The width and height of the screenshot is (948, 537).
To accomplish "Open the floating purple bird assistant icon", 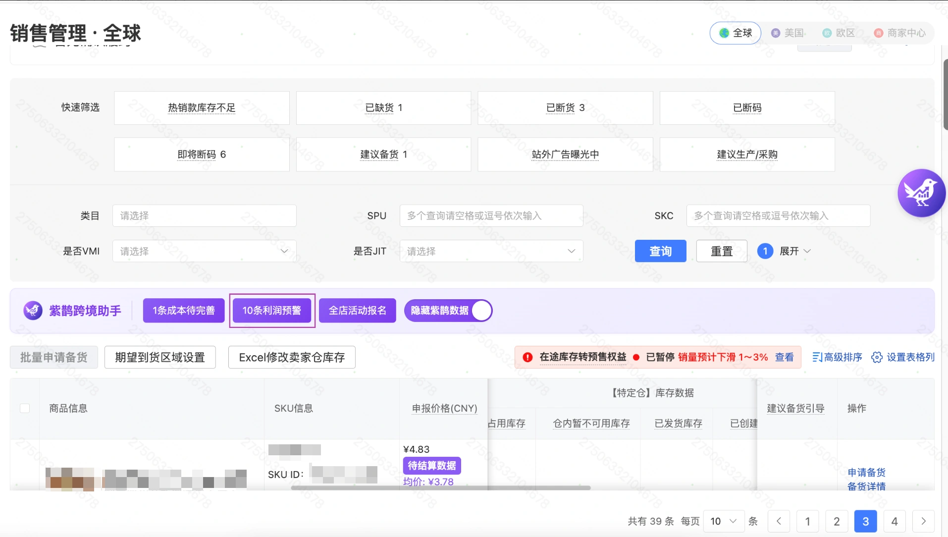I will coord(921,193).
